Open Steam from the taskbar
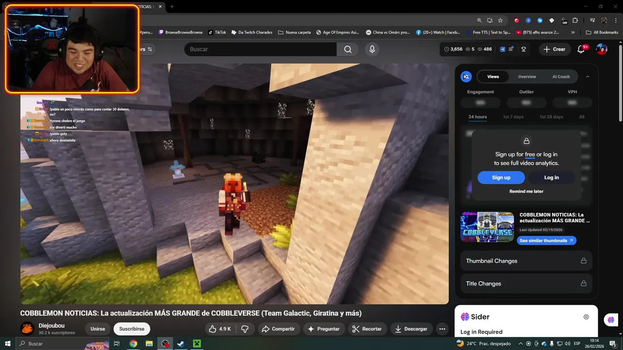This screenshot has width=623, height=350. coord(181,343)
